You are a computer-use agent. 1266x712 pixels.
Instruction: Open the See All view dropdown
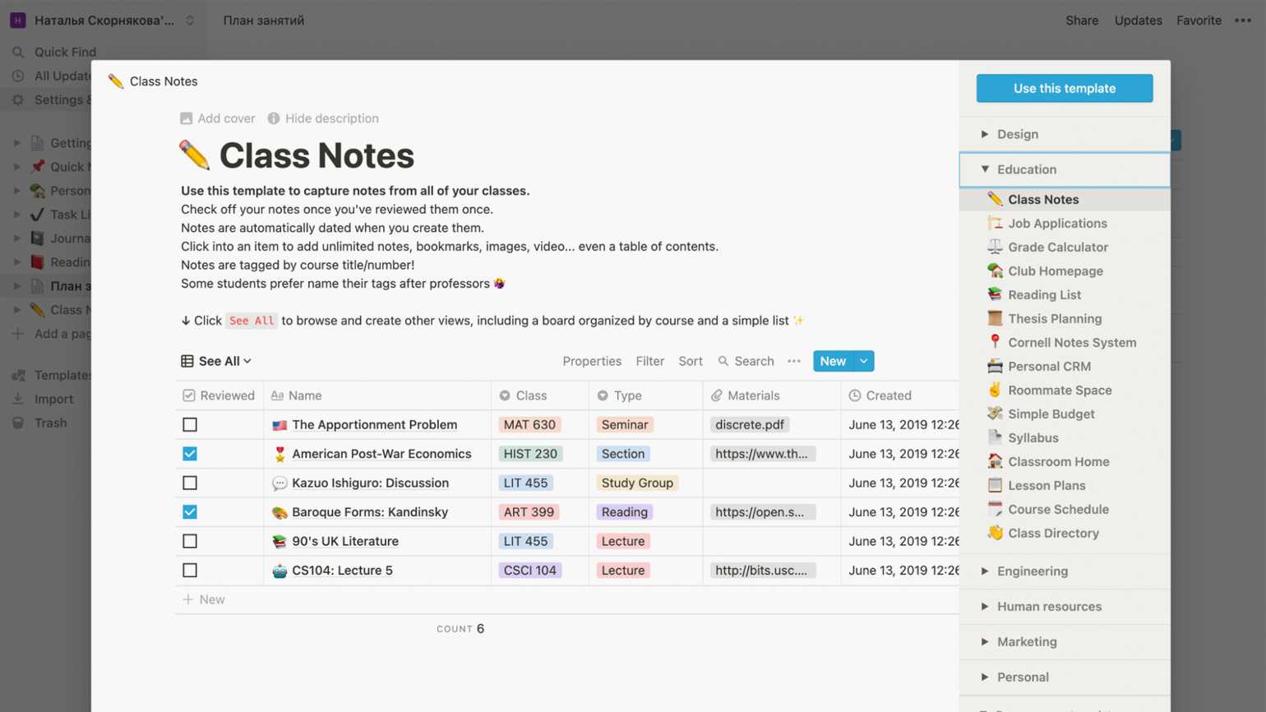coord(217,361)
